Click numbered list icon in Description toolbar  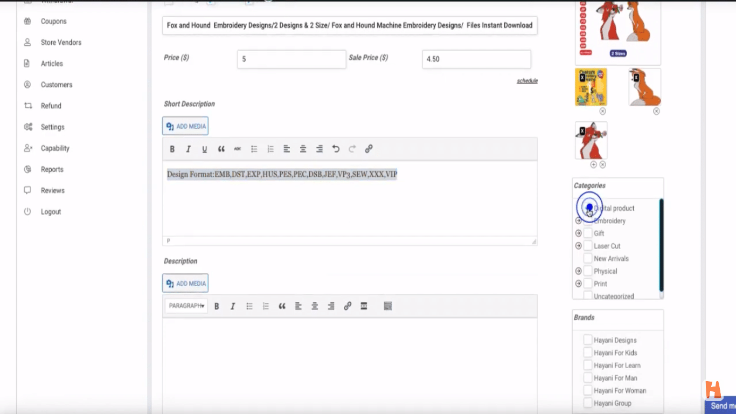tap(266, 306)
